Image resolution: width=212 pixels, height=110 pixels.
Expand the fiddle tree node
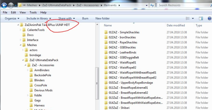[28, 95]
